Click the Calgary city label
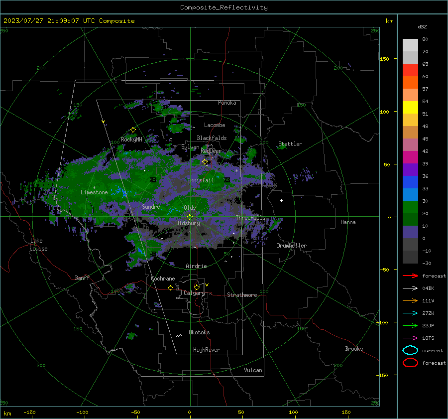 click(194, 293)
